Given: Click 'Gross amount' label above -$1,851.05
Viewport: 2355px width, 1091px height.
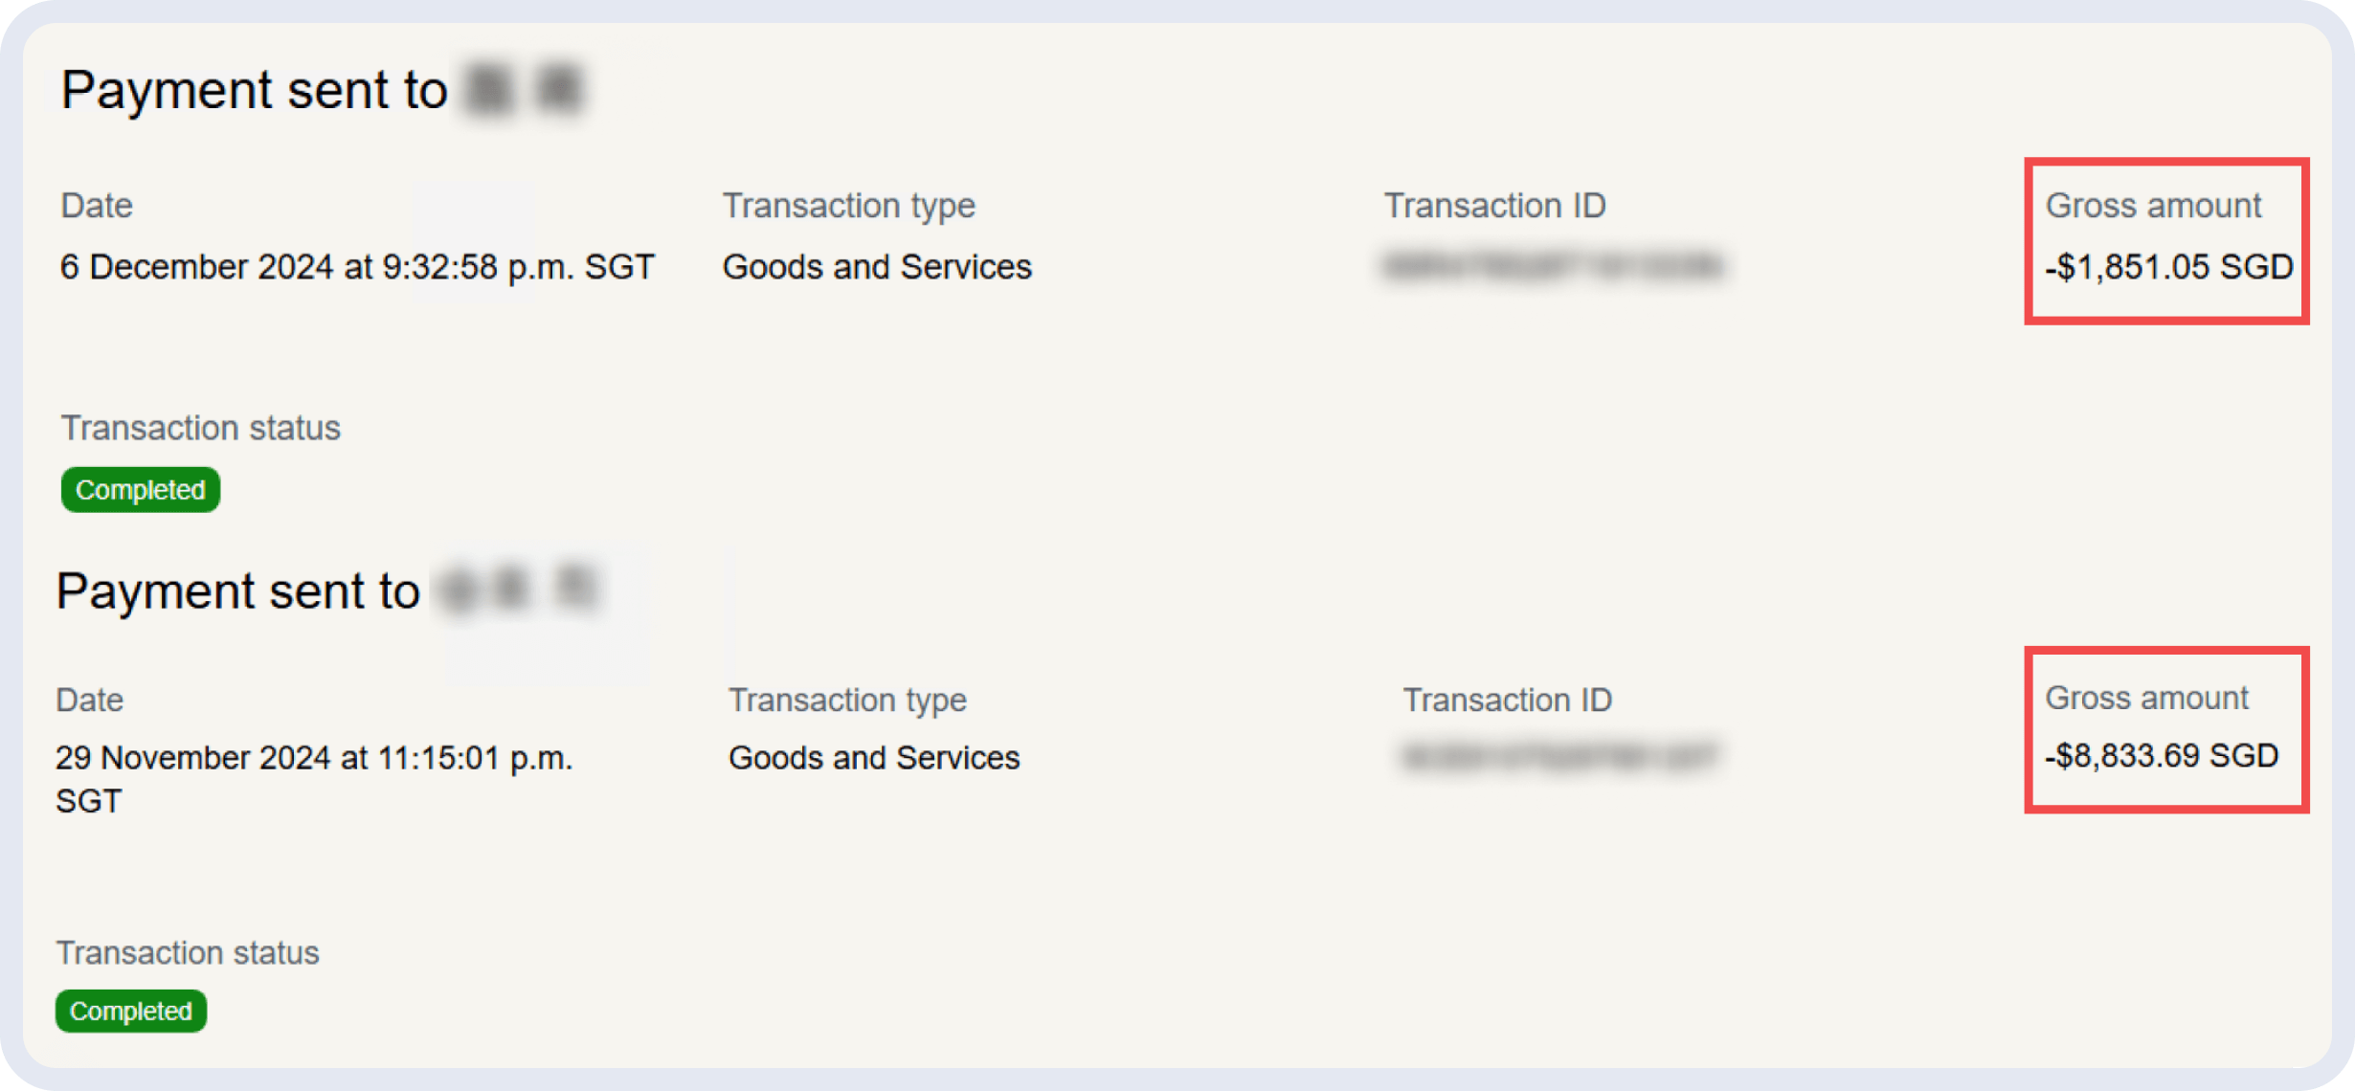Looking at the screenshot, I should point(2153,206).
